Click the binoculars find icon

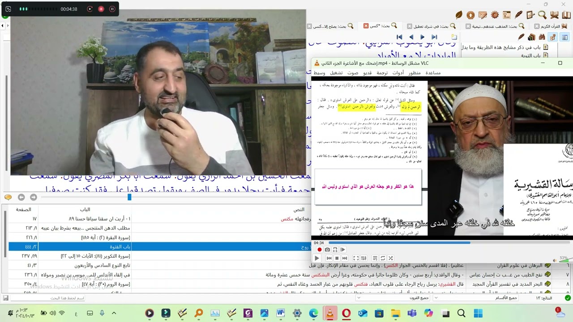[542, 37]
